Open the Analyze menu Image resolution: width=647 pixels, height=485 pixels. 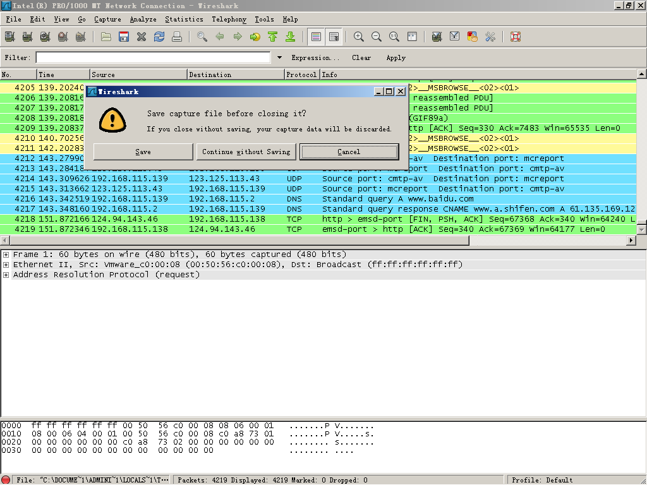[x=143, y=19]
